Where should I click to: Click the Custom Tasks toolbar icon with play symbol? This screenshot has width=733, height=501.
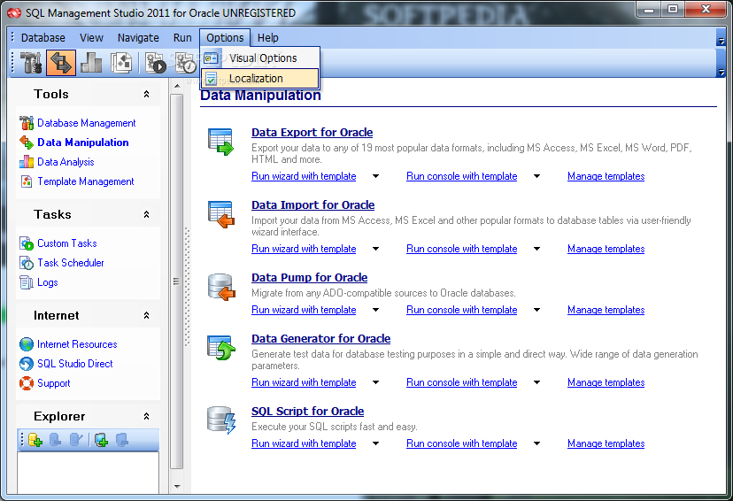click(156, 63)
